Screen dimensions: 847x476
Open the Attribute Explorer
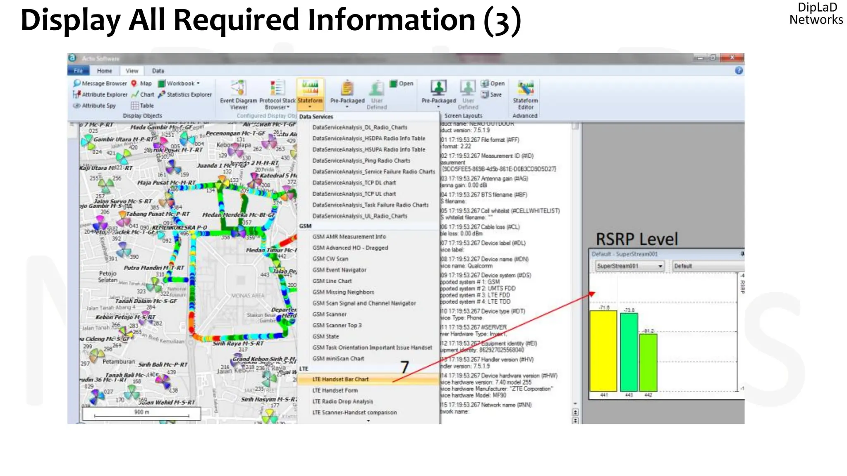(100, 95)
